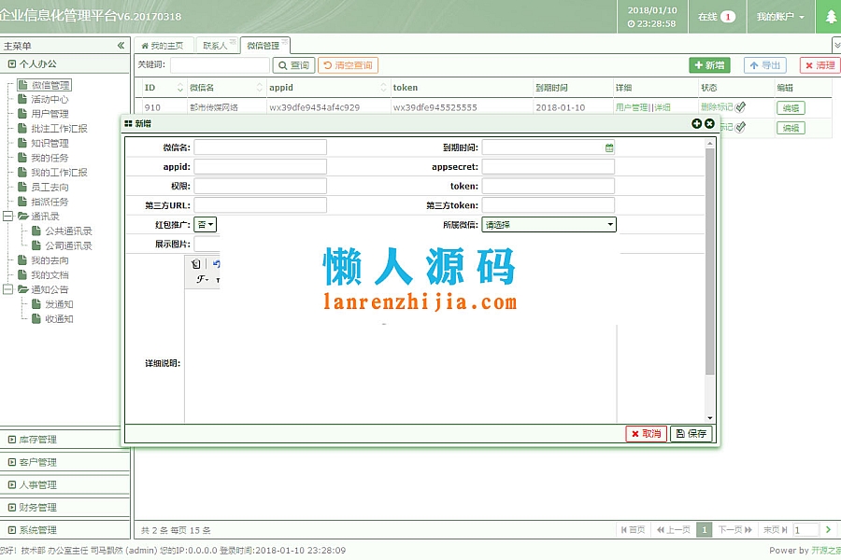Screen dimensions: 841x560
Task: Open the 所属微信 dropdown
Action: point(549,225)
